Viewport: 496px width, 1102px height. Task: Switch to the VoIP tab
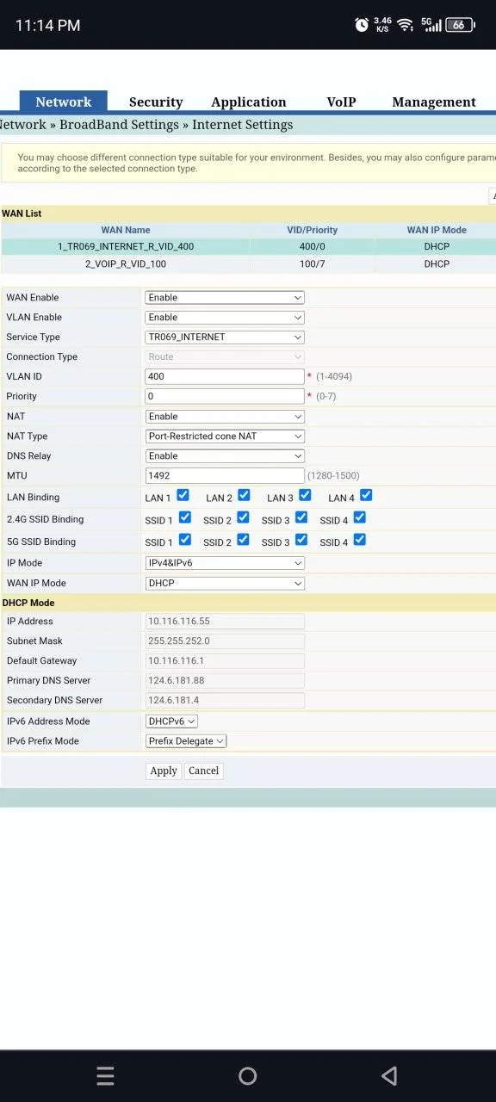click(341, 102)
